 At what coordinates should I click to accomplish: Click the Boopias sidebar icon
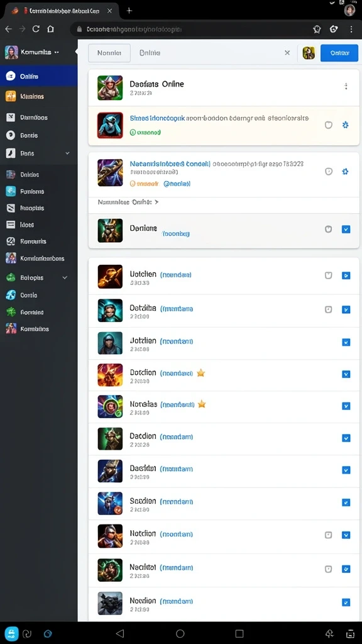pyautogui.click(x=11, y=208)
